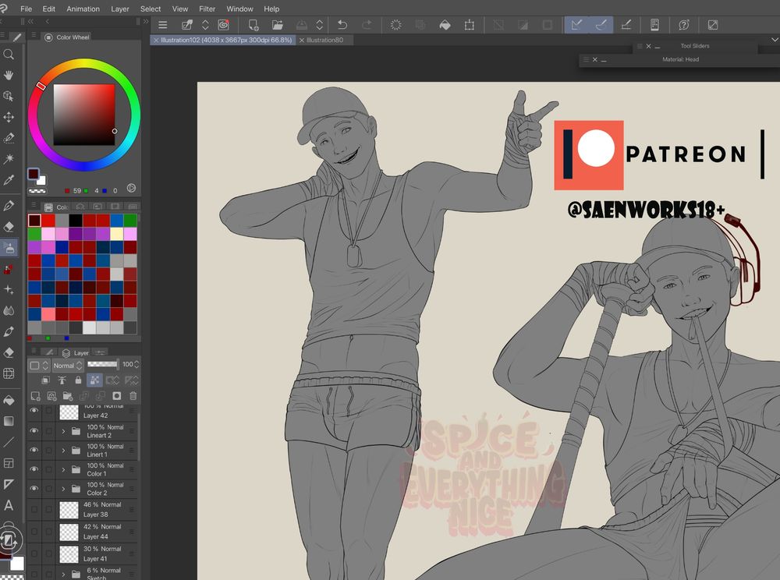The width and height of the screenshot is (780, 580).
Task: Expand the Color 2 layer folder
Action: tap(63, 489)
